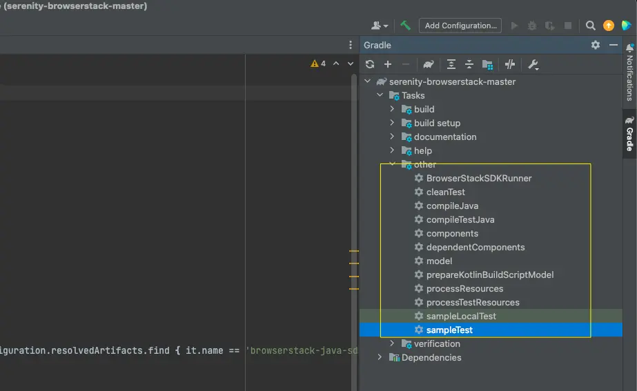The height and width of the screenshot is (391, 637).
Task: Expand the verification tasks folder
Action: (x=392, y=343)
